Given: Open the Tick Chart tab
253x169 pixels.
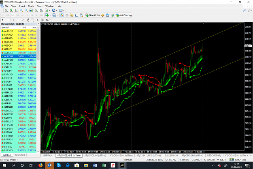Looking at the screenshot, I should click(x=20, y=155).
